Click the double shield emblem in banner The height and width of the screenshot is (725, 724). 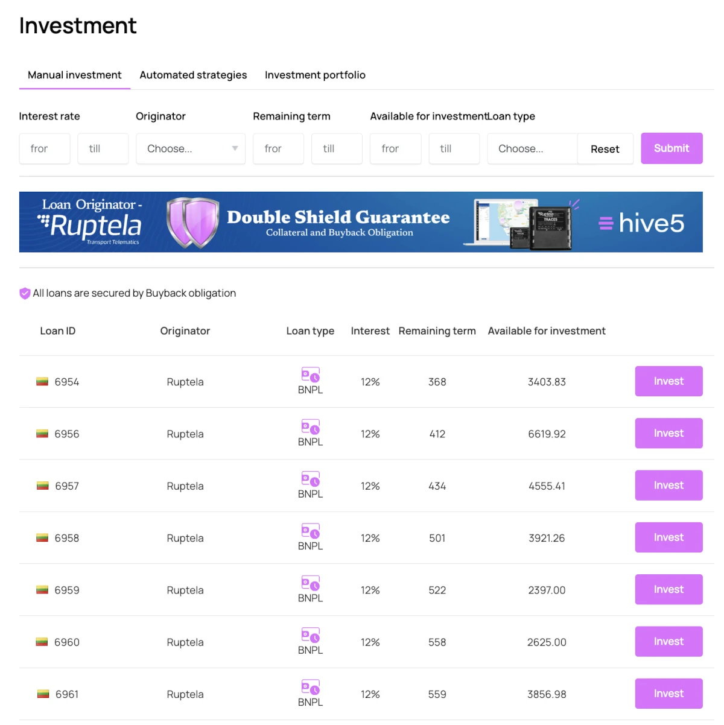192,223
